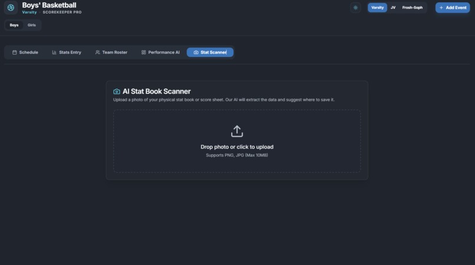Toggle the light/dark theme sun icon
The image size is (475, 265).
pos(355,8)
